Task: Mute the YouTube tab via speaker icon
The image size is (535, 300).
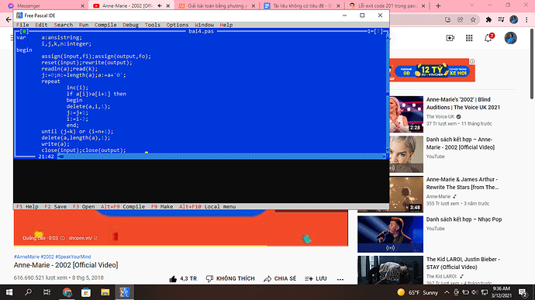Action: 160,5
